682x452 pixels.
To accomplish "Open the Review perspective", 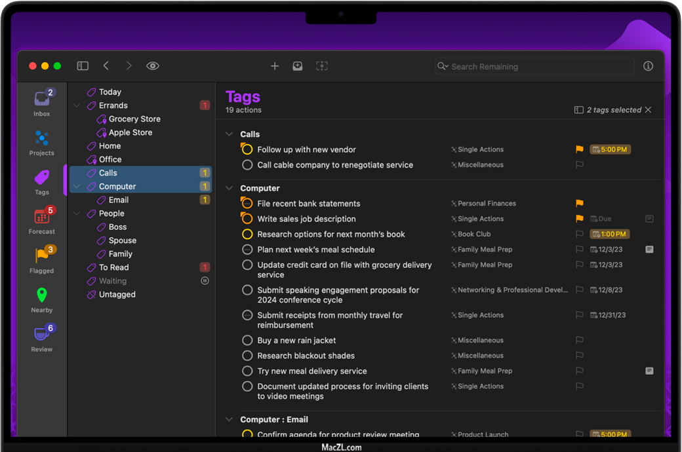I will pyautogui.click(x=41, y=337).
